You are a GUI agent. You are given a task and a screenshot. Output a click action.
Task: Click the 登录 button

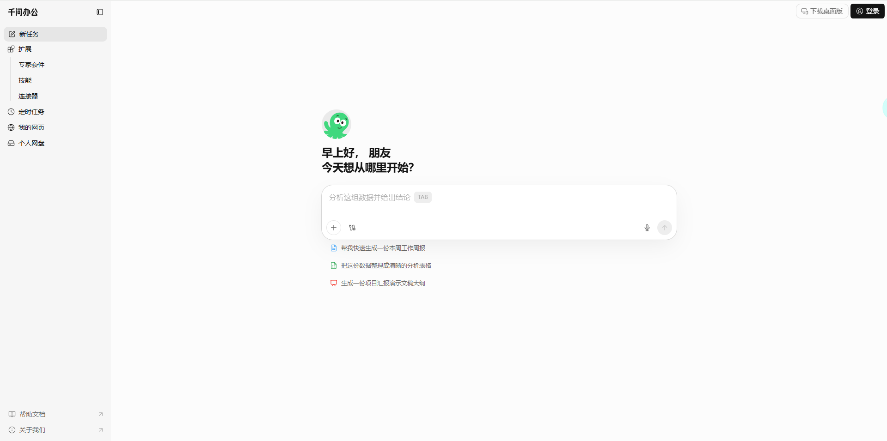[868, 11]
